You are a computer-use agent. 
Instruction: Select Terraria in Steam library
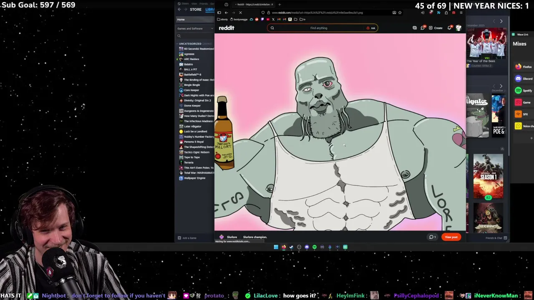tap(189, 162)
